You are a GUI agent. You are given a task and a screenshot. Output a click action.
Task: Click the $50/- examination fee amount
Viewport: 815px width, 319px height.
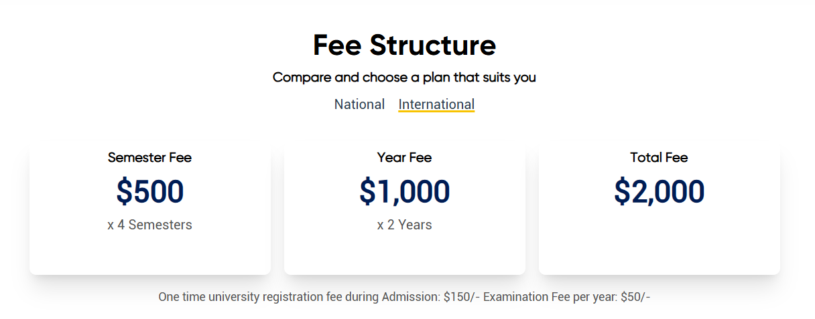(635, 297)
